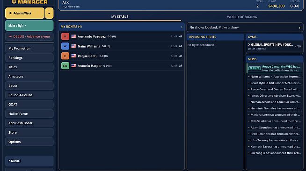
Task: Click the AI X promotion name
Action: click(66, 2)
